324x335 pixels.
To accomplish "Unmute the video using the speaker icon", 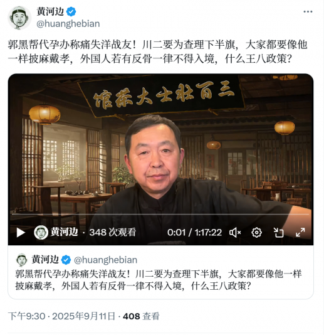I will click(x=235, y=232).
